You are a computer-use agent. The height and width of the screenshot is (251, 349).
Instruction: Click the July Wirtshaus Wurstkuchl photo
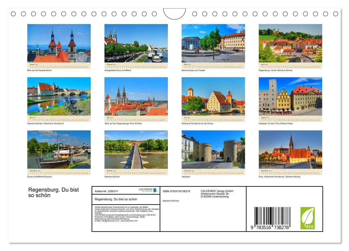[x=213, y=96]
